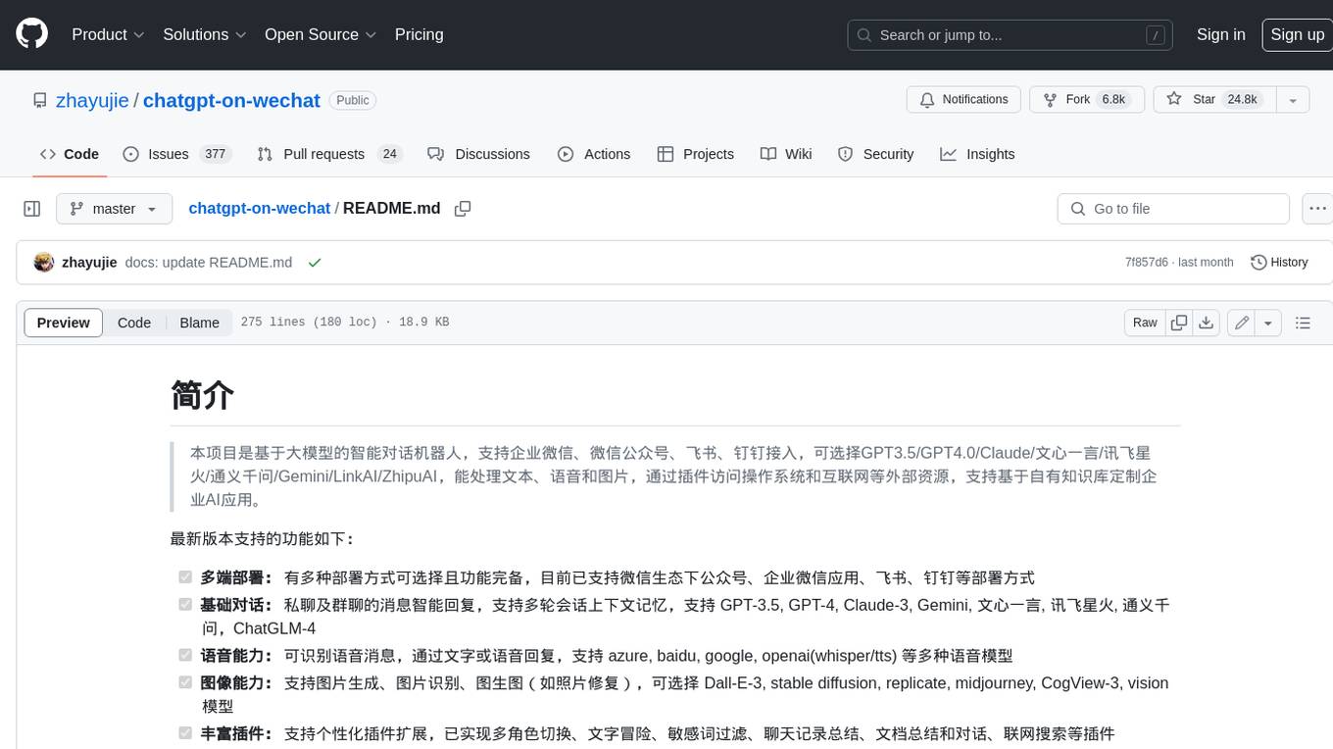Image resolution: width=1333 pixels, height=749 pixels.
Task: Click the Sign up button
Action: [x=1297, y=34]
